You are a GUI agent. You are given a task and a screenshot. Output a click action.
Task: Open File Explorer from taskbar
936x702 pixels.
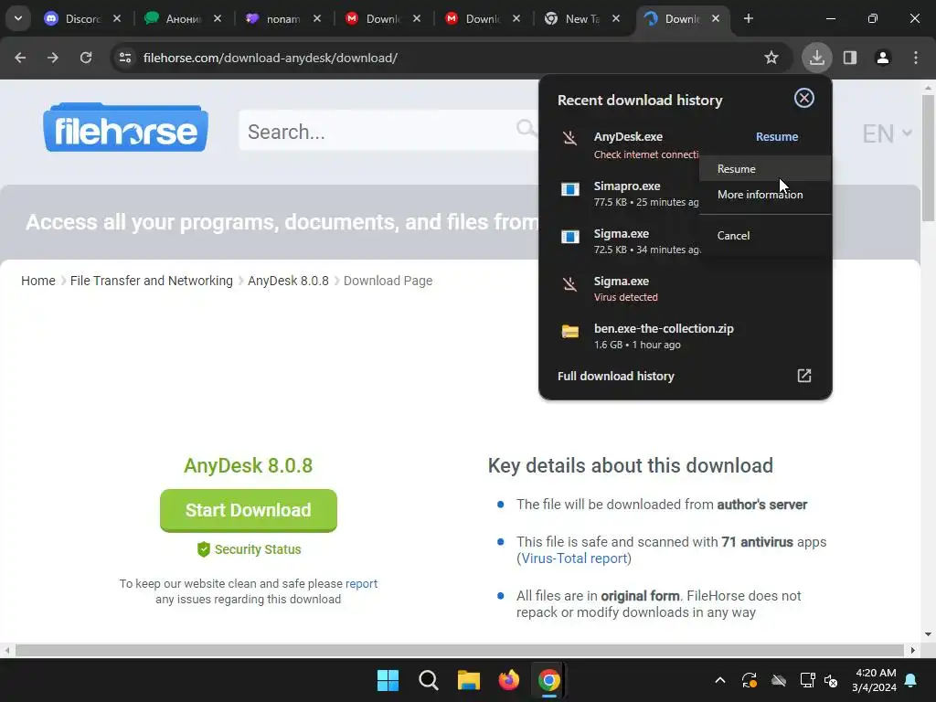pyautogui.click(x=469, y=680)
